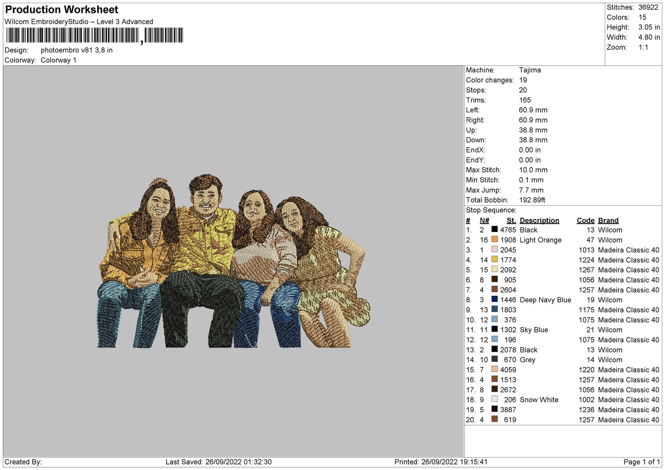Click 'Last Saved: 26/09/2022 01:32:30' footer text
Screen dimensions: 665x470
click(219, 462)
